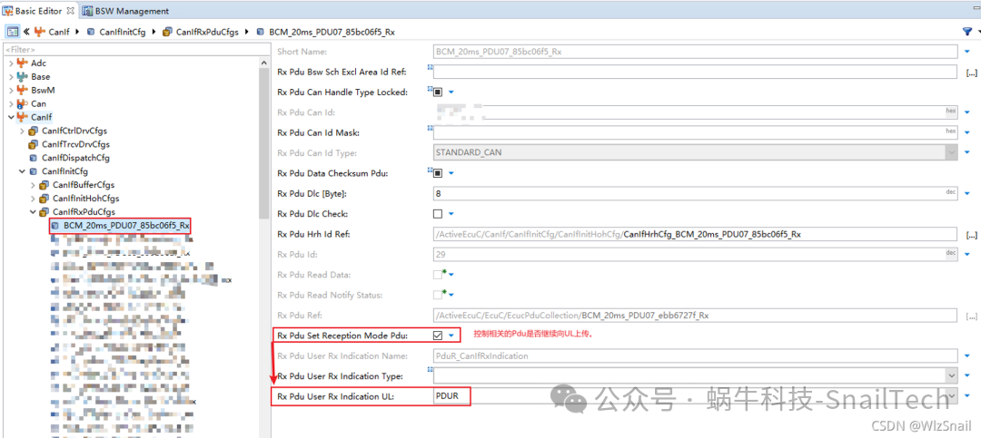Browse Rx Pdu Ref with [...] button
This screenshot has width=981, height=438.
pos(972,316)
